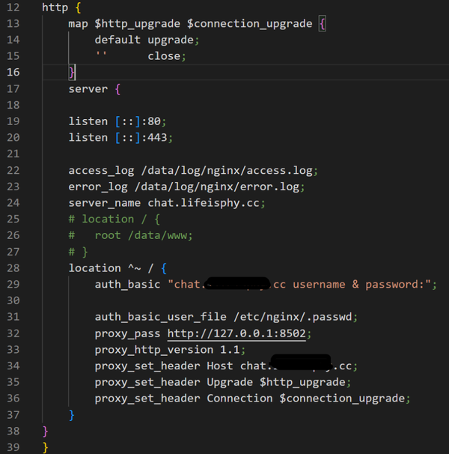Select the opening brace after connection_upgrade

point(323,24)
